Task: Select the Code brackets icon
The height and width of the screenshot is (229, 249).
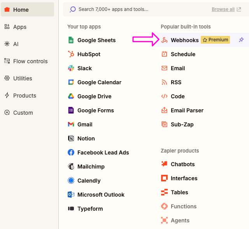Action: coord(164,96)
